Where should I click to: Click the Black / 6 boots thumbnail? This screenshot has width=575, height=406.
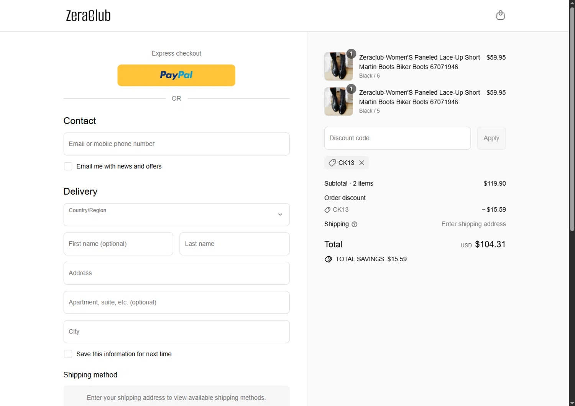tap(338, 66)
